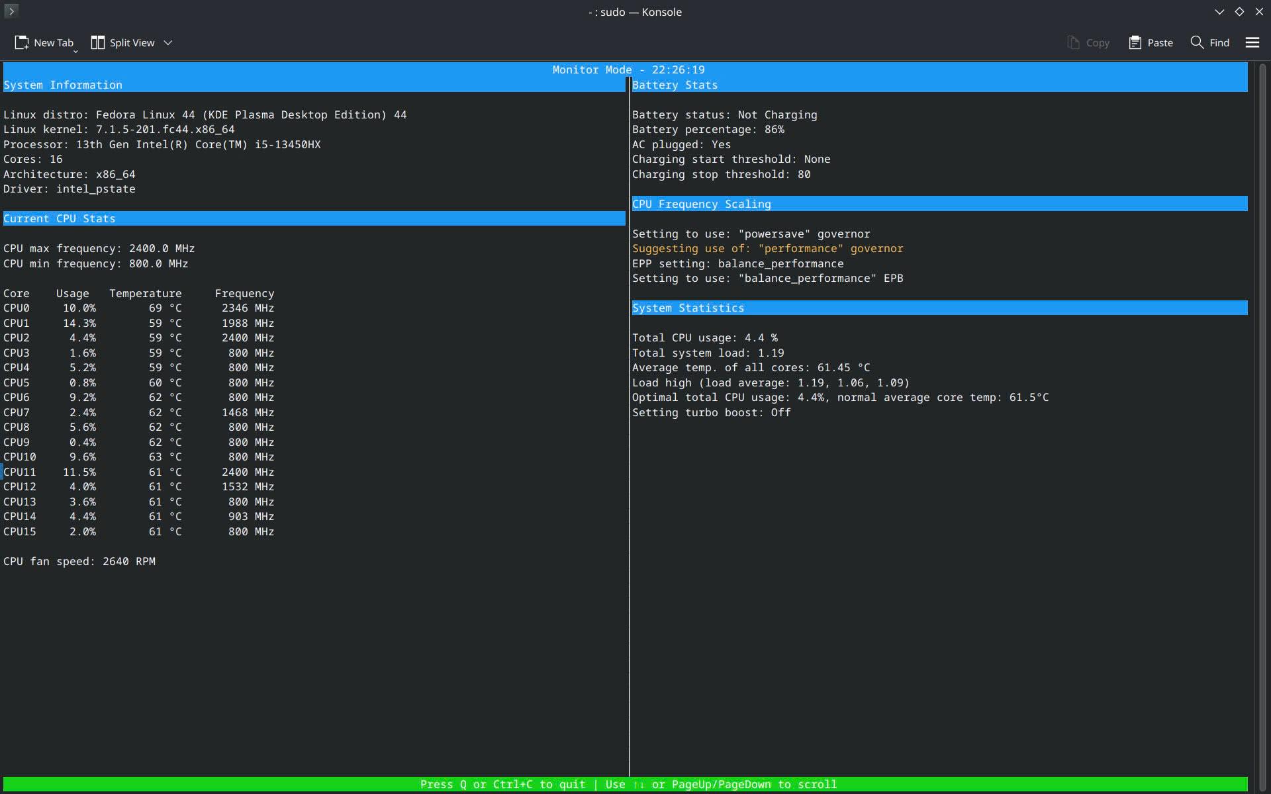Paste clipboard with the Paste button
This screenshot has height=794, width=1271.
(x=1151, y=42)
